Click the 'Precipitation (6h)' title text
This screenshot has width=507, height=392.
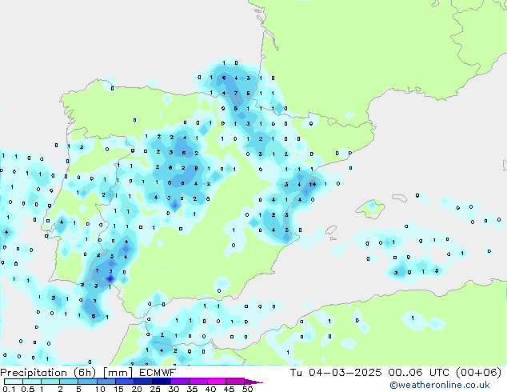coord(48,373)
